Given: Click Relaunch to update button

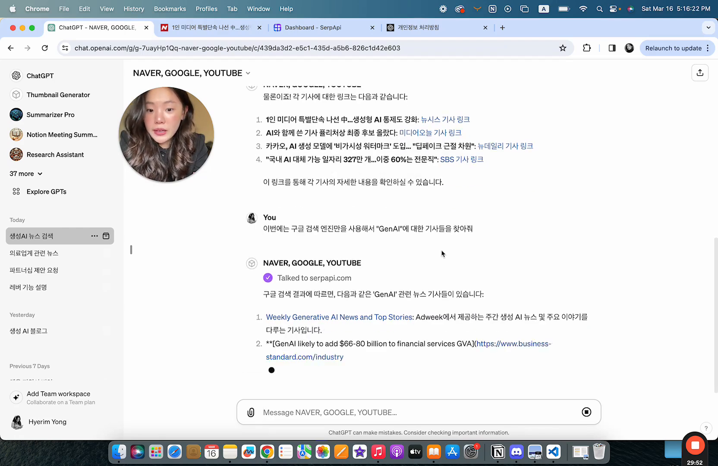Looking at the screenshot, I should pos(673,48).
